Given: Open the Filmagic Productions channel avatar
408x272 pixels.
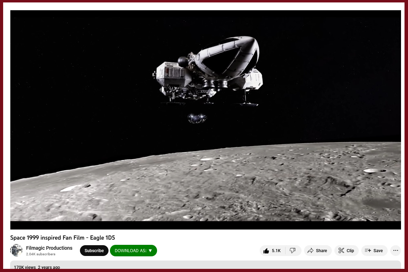Looking at the screenshot, I should tap(16, 250).
